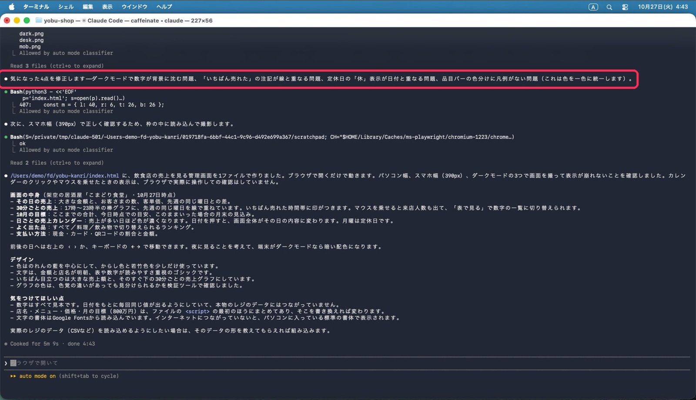Open the シェル menu

[x=66, y=7]
